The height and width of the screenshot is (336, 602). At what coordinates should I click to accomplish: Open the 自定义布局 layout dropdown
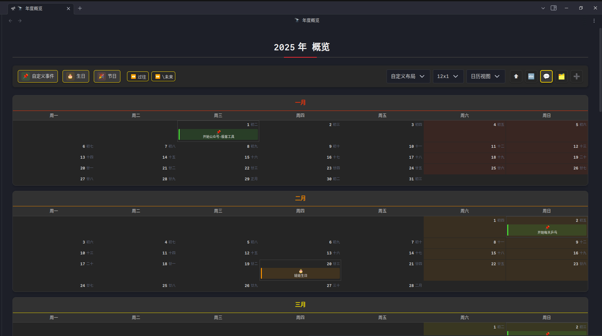pos(408,76)
